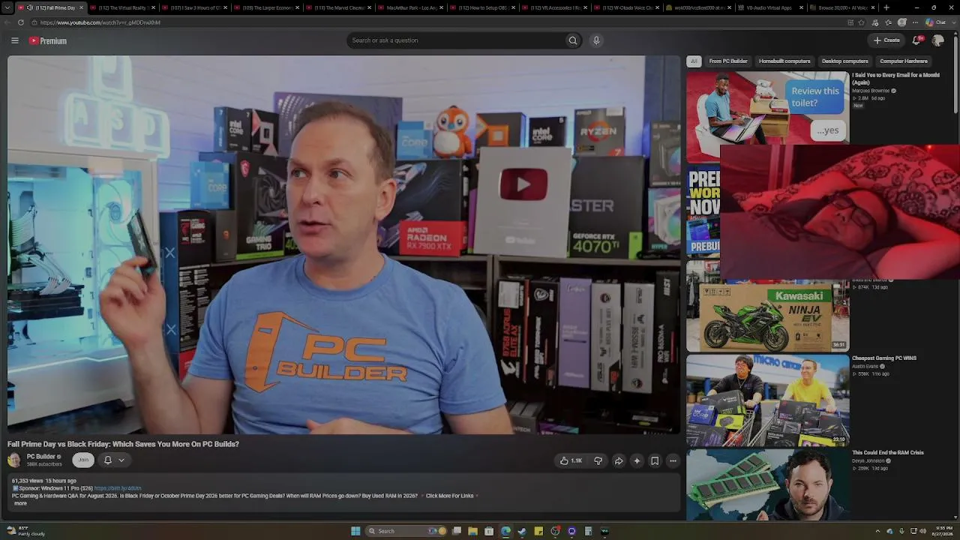This screenshot has width=960, height=540.
Task: Open File Explorer from the taskbar
Action: pos(472,531)
